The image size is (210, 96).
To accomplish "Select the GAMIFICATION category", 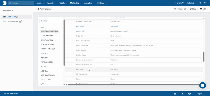I will pos(47,40).
